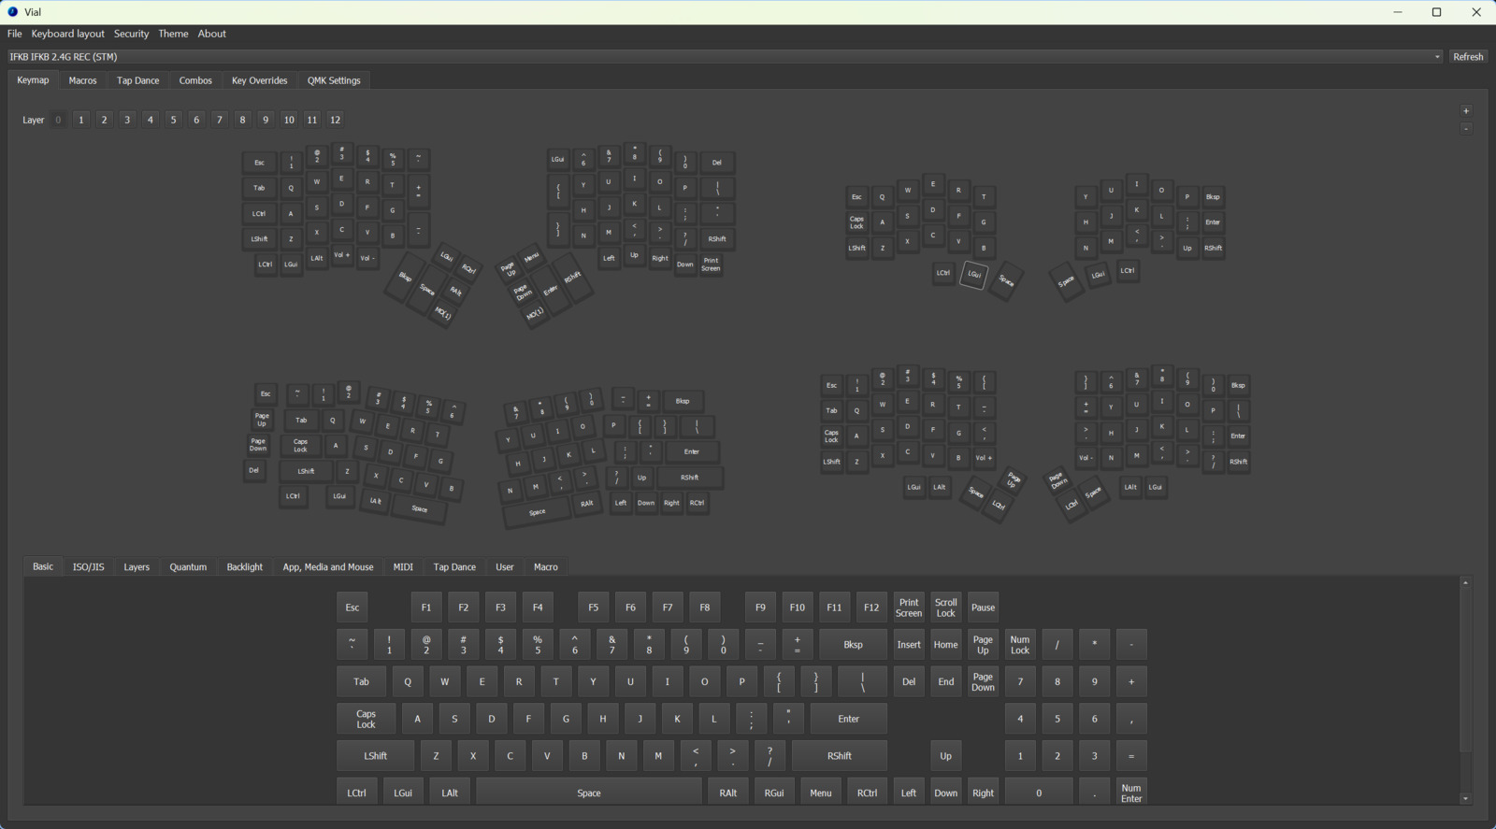Open the Theme menu

point(173,34)
